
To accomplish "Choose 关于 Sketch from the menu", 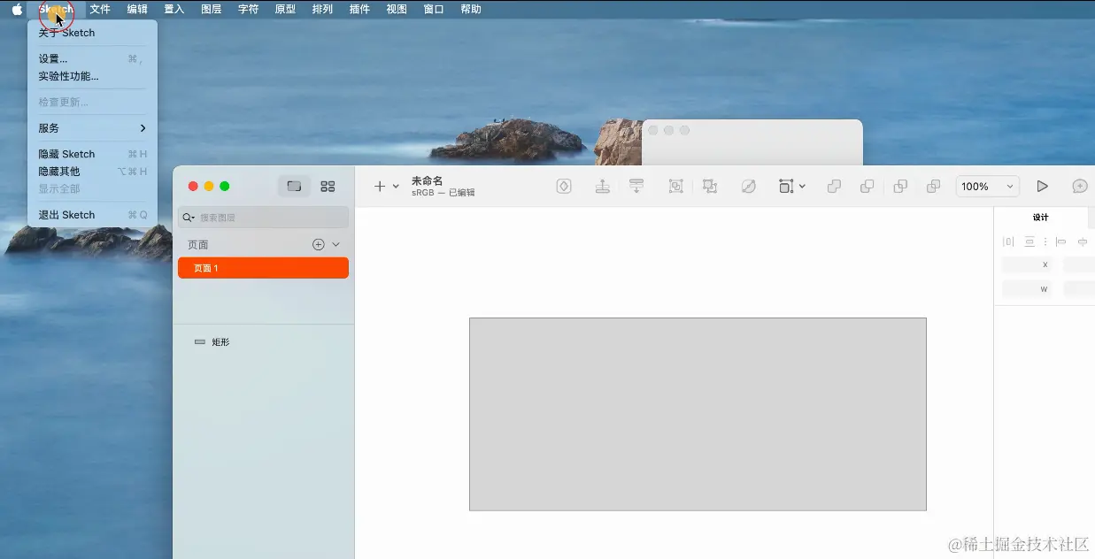I will point(93,33).
